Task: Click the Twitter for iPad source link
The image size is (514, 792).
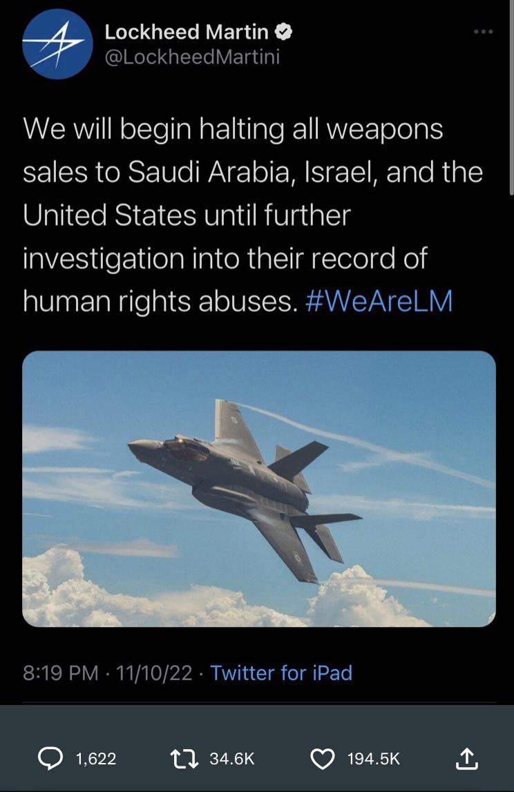Action: 281,673
